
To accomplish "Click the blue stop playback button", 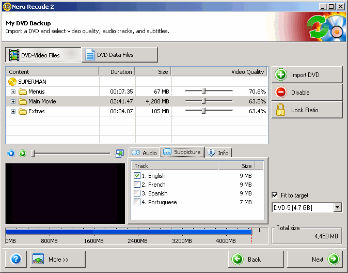I will [x=12, y=153].
